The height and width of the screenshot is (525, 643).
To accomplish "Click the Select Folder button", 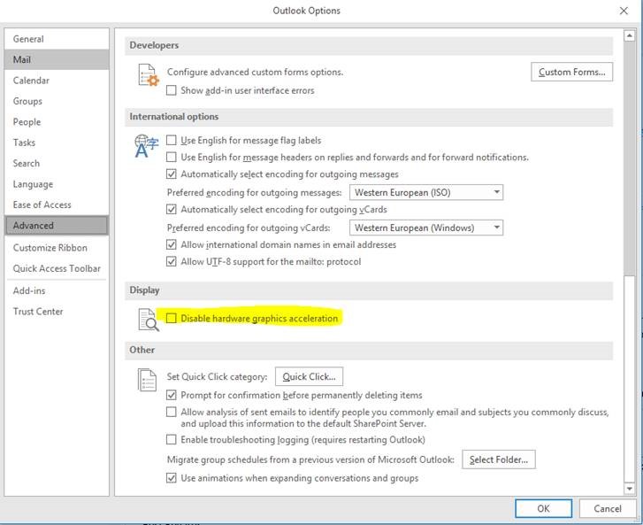I will click(499, 459).
